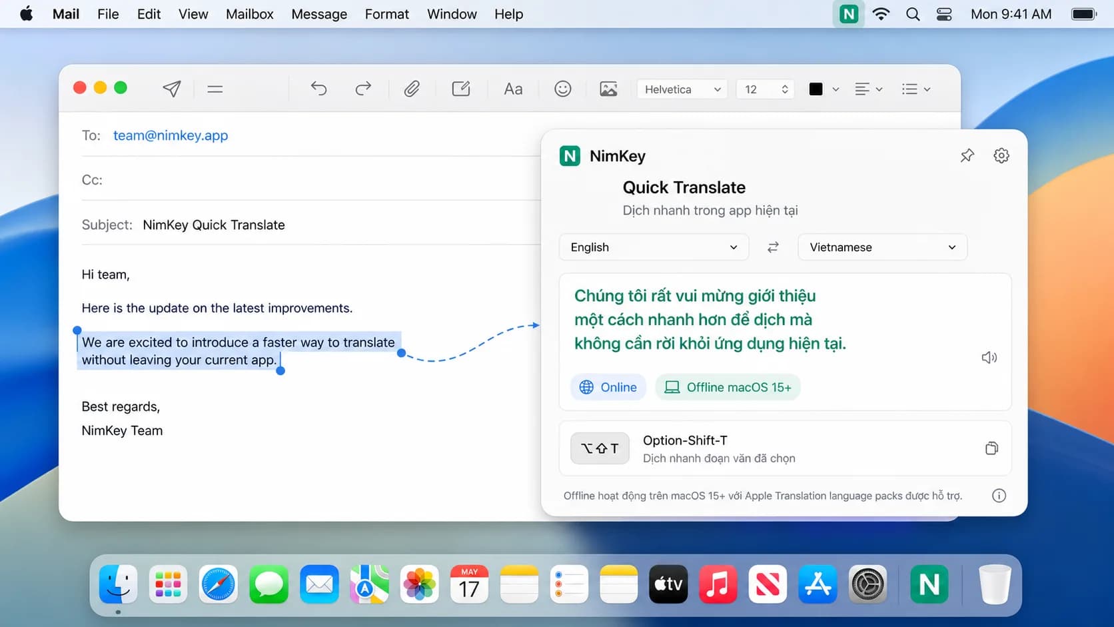The height and width of the screenshot is (627, 1114).
Task: Open text alignment dropdown
Action: coord(869,89)
